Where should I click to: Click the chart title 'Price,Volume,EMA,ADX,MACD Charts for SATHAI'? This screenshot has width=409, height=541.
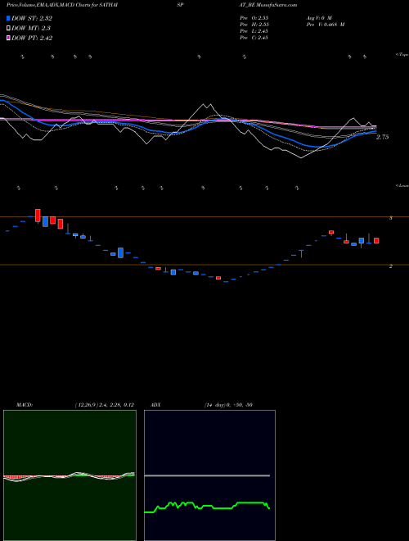[x=62, y=5]
